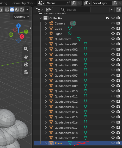Image resolution: width=122 pixels, height=148 pixels.
Task: Disable render camera icon for Light
Action: (118, 34)
